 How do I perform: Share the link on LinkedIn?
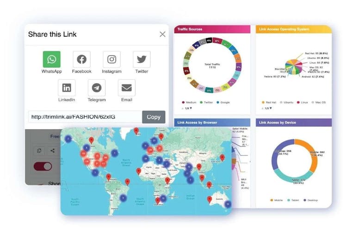67,88
